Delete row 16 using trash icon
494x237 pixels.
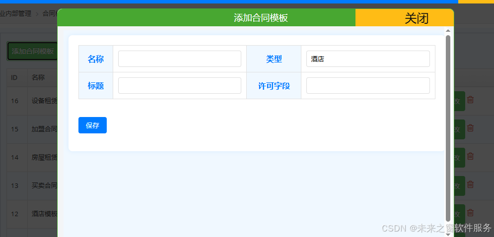coord(470,100)
